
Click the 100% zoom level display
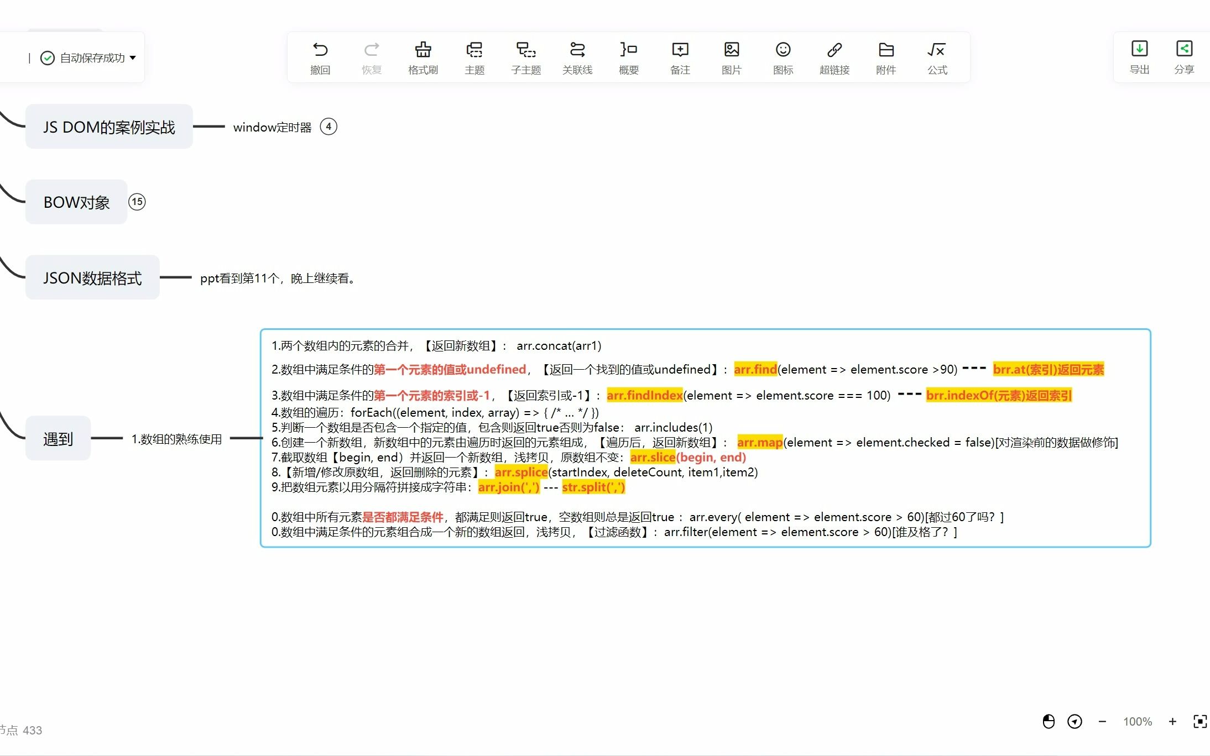tap(1137, 721)
